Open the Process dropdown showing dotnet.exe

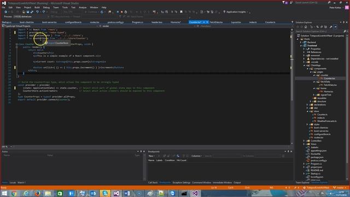(x=31, y=16)
